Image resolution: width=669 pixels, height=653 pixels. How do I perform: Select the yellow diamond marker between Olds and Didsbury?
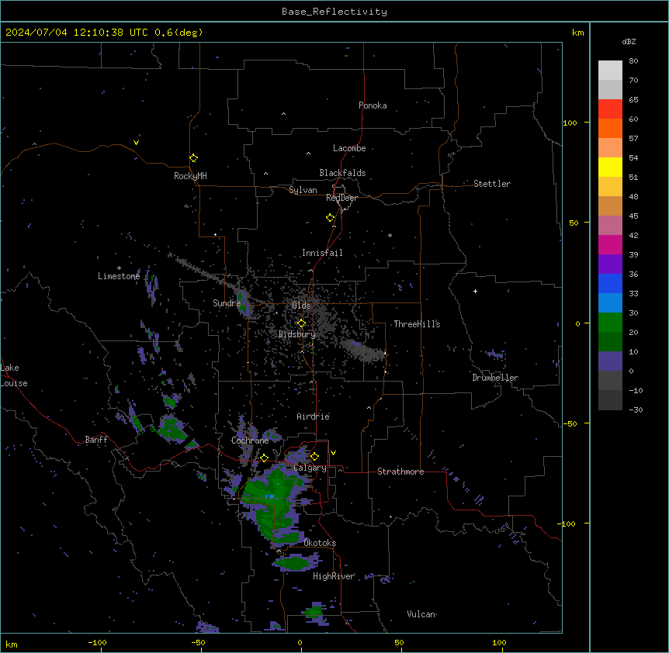[x=301, y=323]
